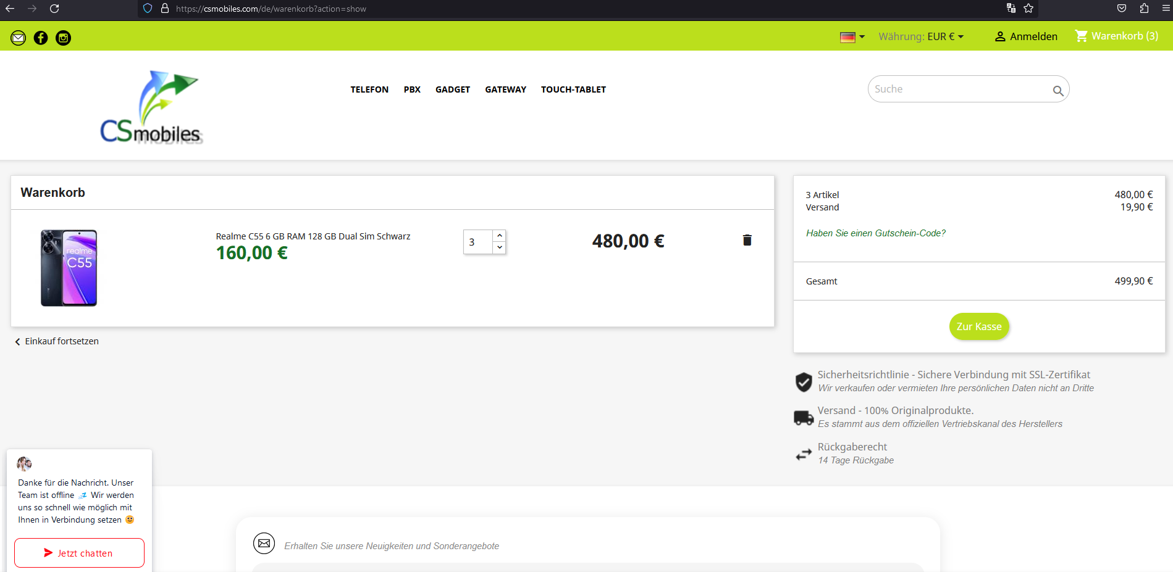This screenshot has height=572, width=1173.
Task: Reload the page with browser refresh icon
Action: pos(54,9)
